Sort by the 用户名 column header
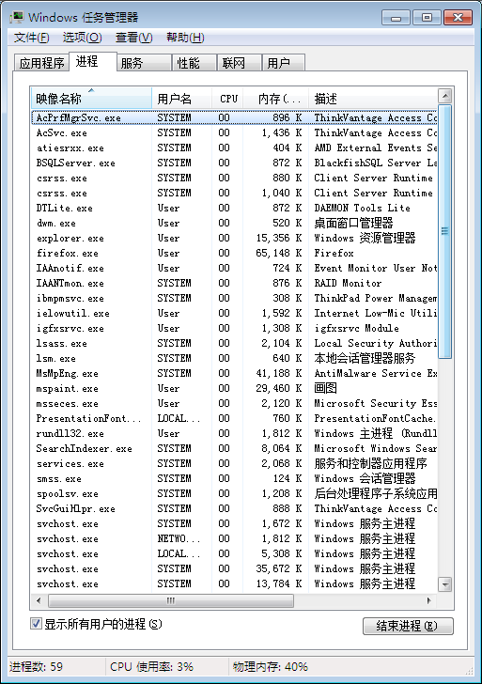 point(182,99)
